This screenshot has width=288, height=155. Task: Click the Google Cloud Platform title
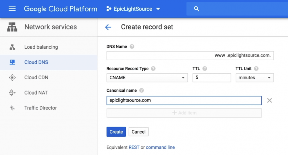click(61, 9)
